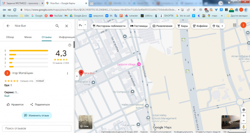Open the address bar history dropdown arrow
250x133 pixels.
coord(179,10)
